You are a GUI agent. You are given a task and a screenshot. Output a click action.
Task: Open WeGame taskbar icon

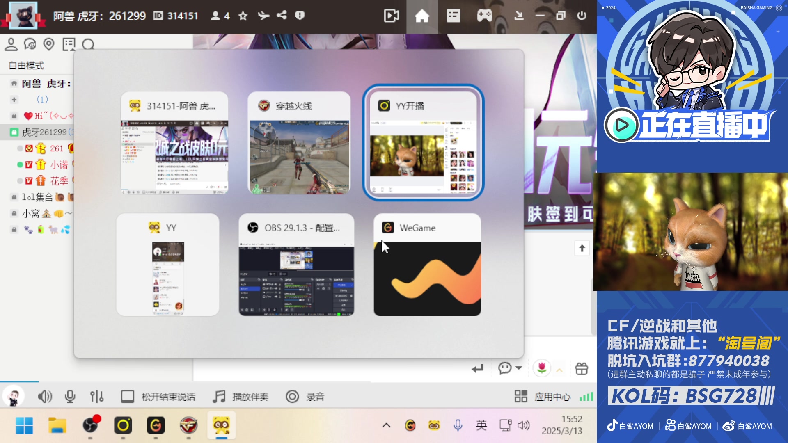coord(156,426)
